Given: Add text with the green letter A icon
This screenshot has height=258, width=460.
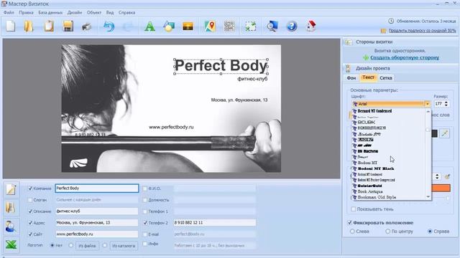Looking at the screenshot, I should (x=149, y=27).
